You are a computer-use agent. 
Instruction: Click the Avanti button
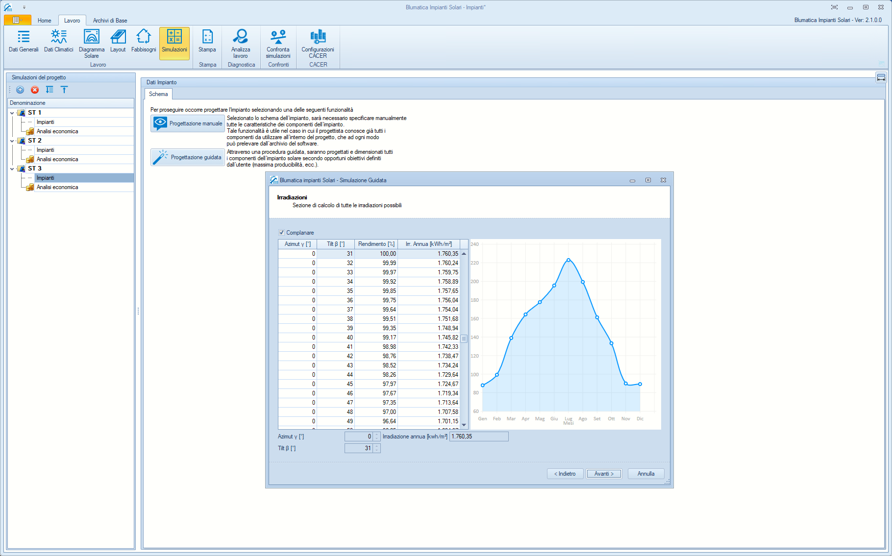[604, 474]
